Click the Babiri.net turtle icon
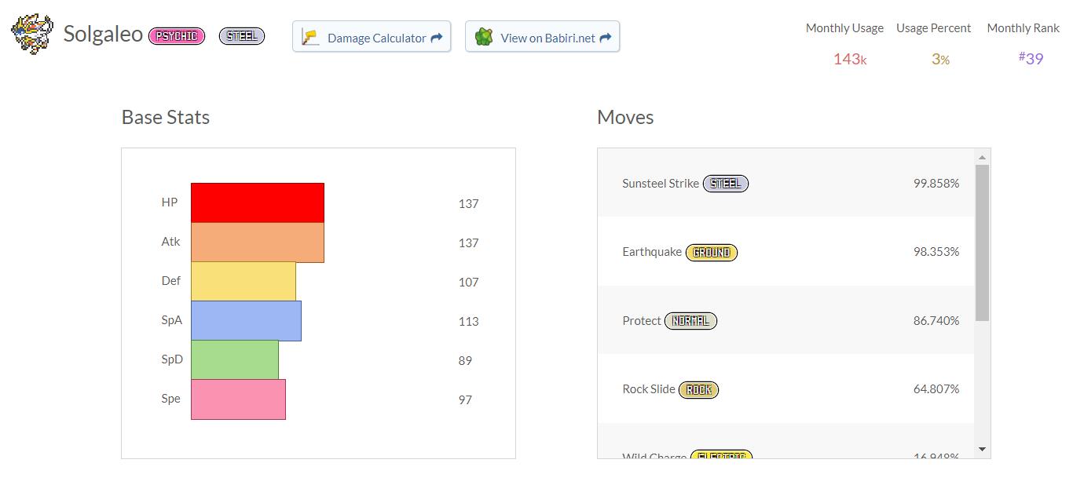 click(484, 37)
